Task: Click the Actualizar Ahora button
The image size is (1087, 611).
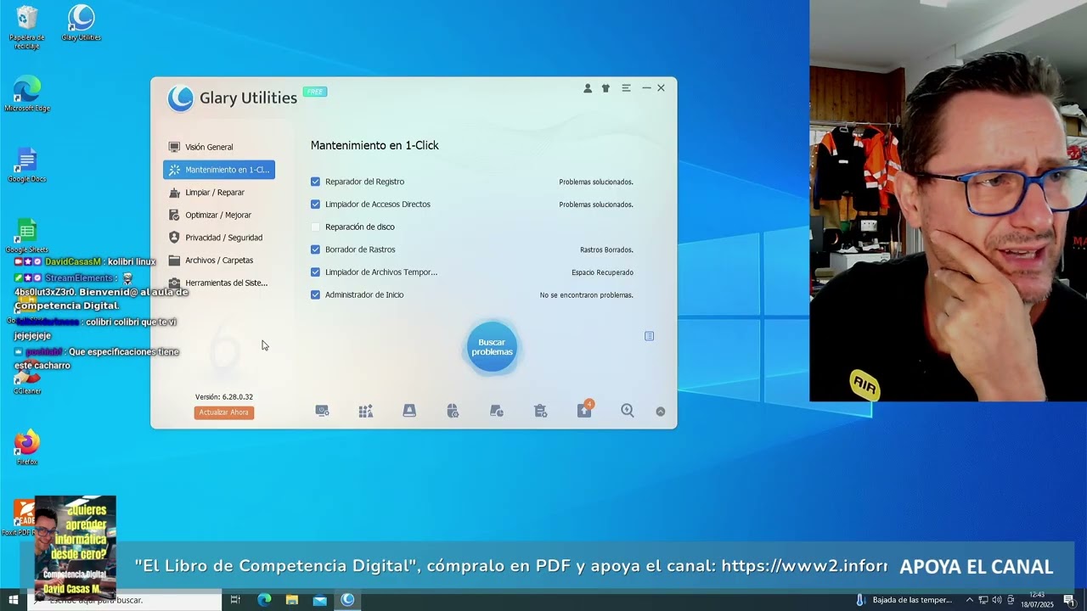Action: (224, 412)
